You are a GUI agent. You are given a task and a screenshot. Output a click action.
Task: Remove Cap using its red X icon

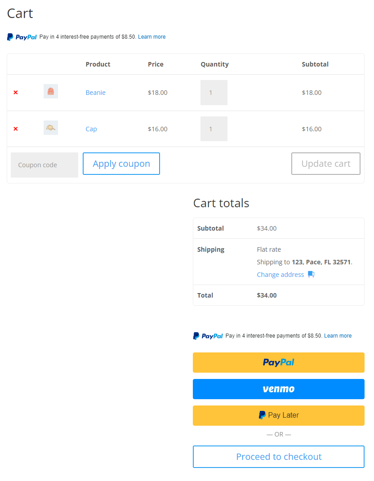pyautogui.click(x=16, y=129)
